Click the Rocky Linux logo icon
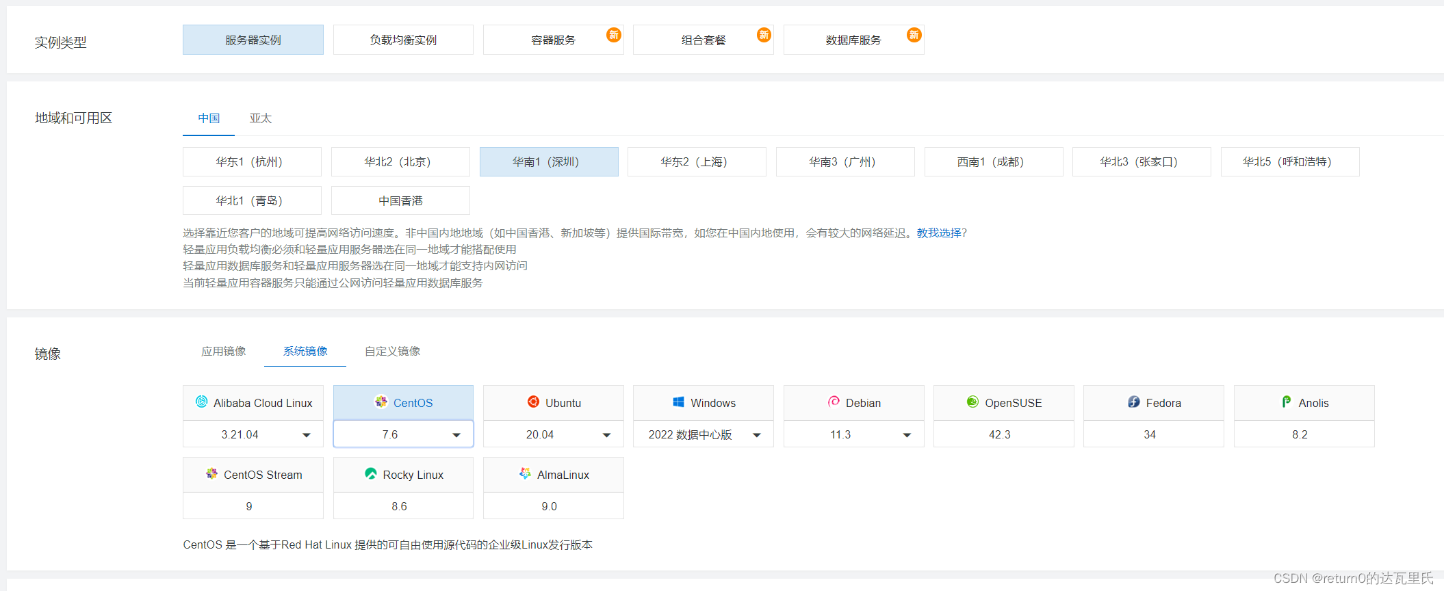1444x591 pixels. pyautogui.click(x=371, y=474)
